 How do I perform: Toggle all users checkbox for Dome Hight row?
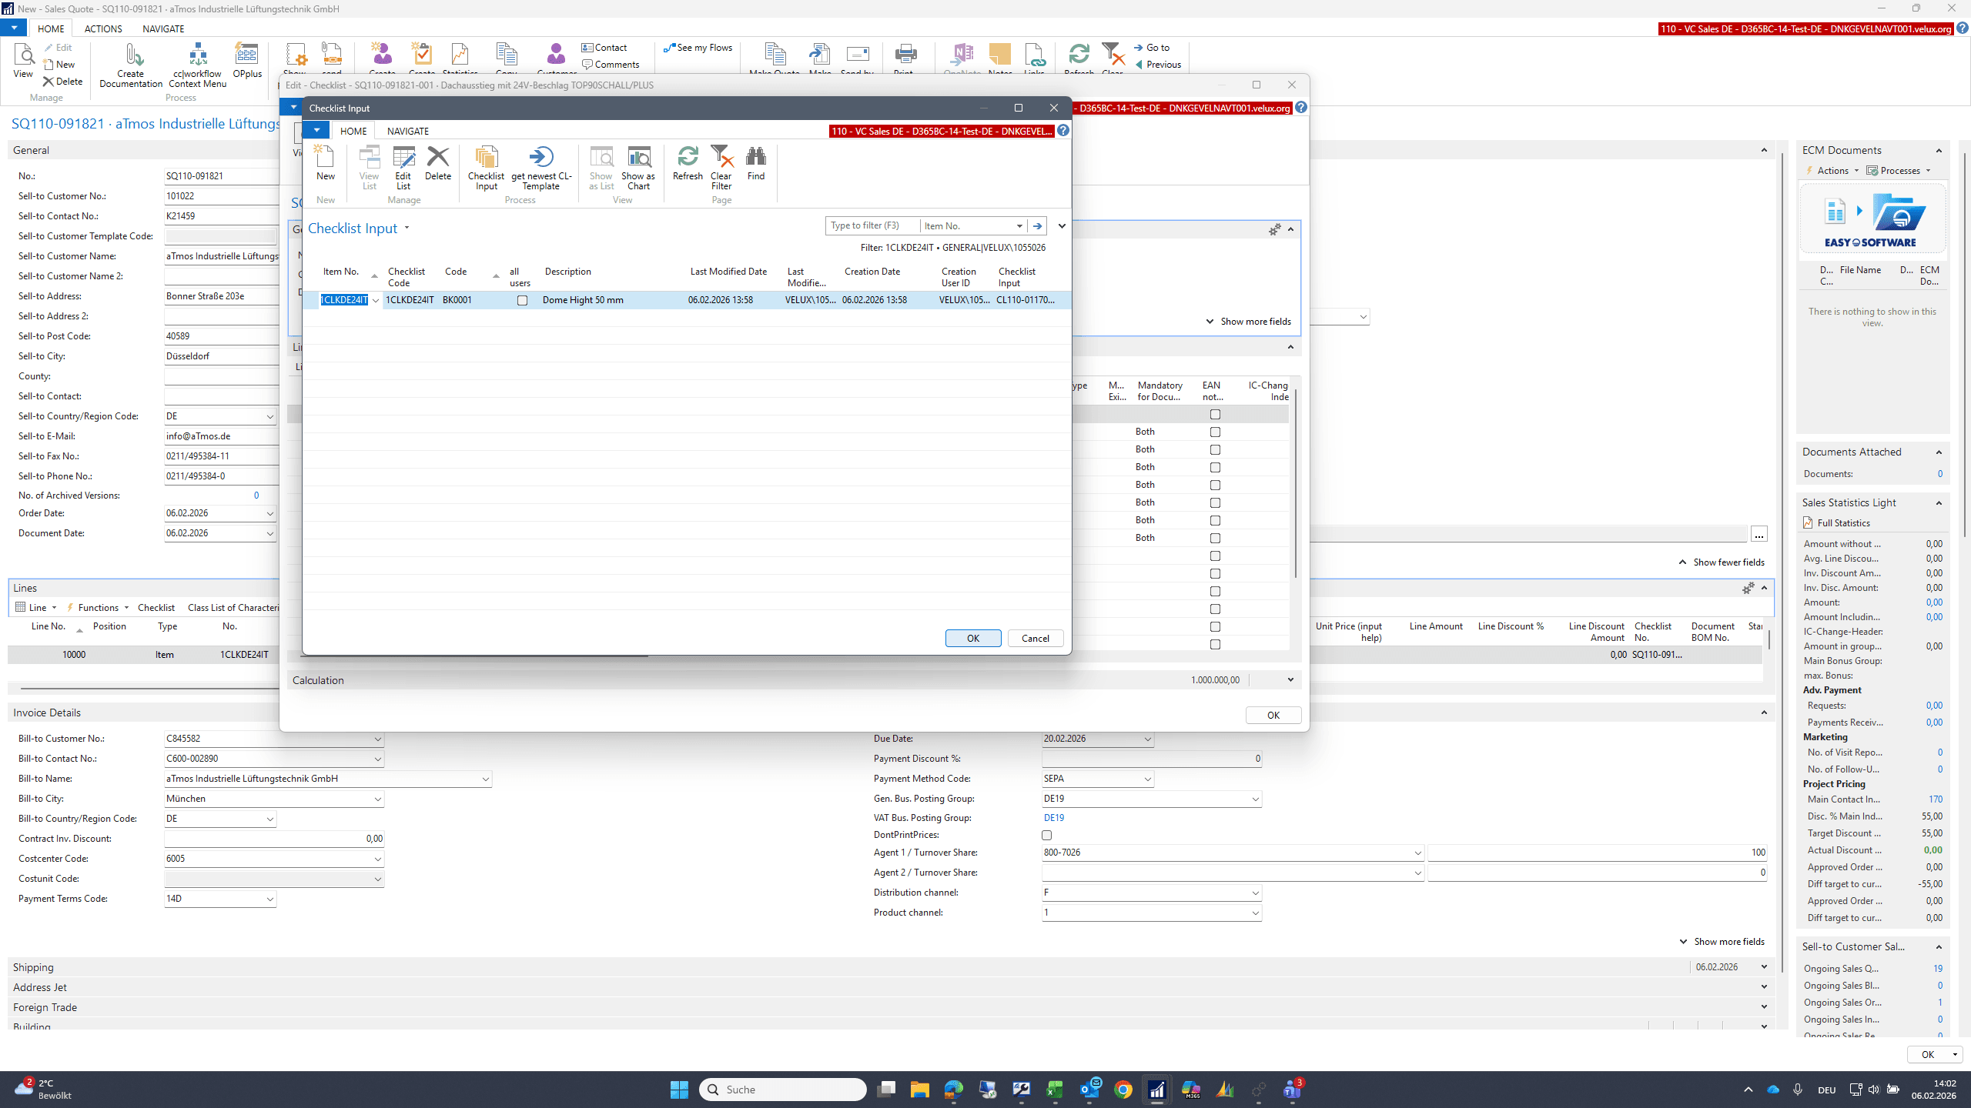(x=522, y=300)
